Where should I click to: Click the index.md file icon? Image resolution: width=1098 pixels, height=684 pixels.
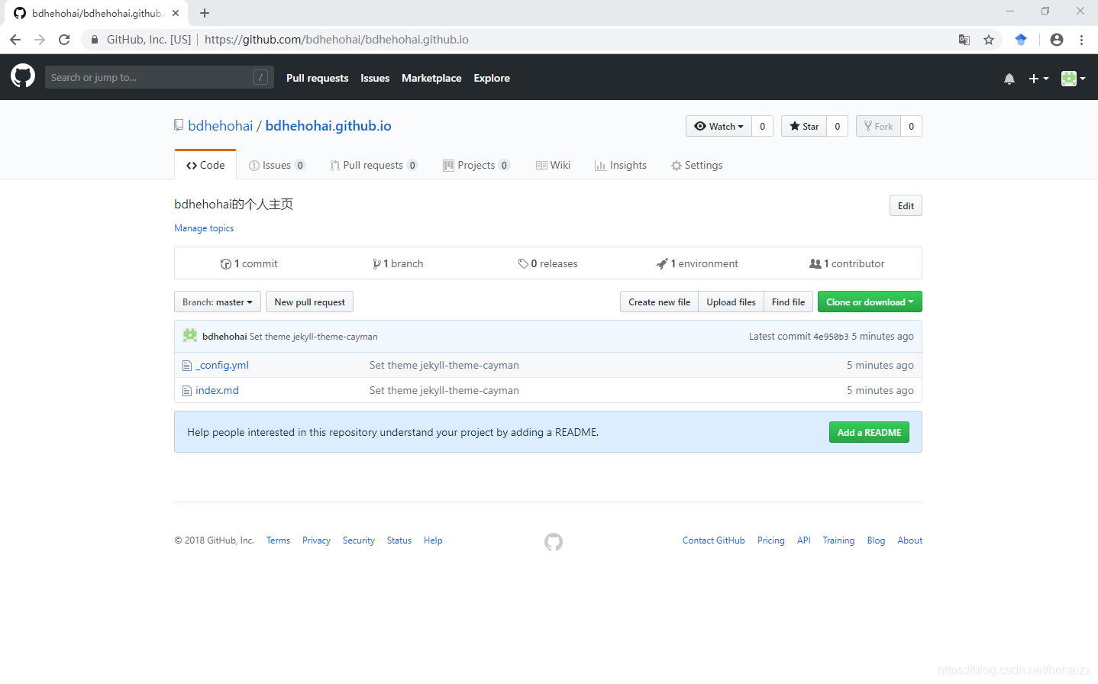coord(187,391)
